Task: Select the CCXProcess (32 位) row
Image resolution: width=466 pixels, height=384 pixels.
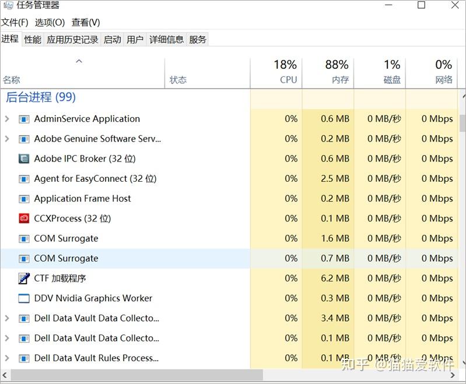Action: (229, 219)
